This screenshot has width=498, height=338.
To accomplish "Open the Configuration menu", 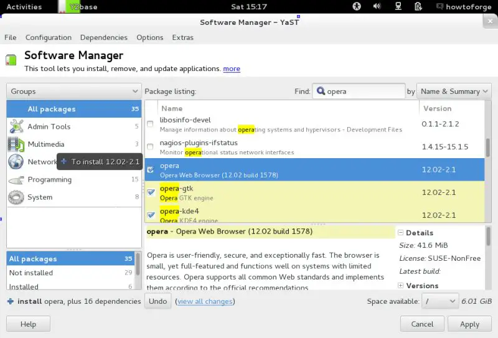I will (x=49, y=37).
